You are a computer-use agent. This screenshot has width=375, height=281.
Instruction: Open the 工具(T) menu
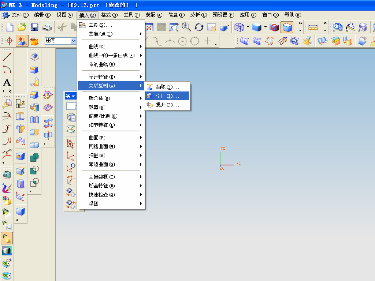coord(132,15)
